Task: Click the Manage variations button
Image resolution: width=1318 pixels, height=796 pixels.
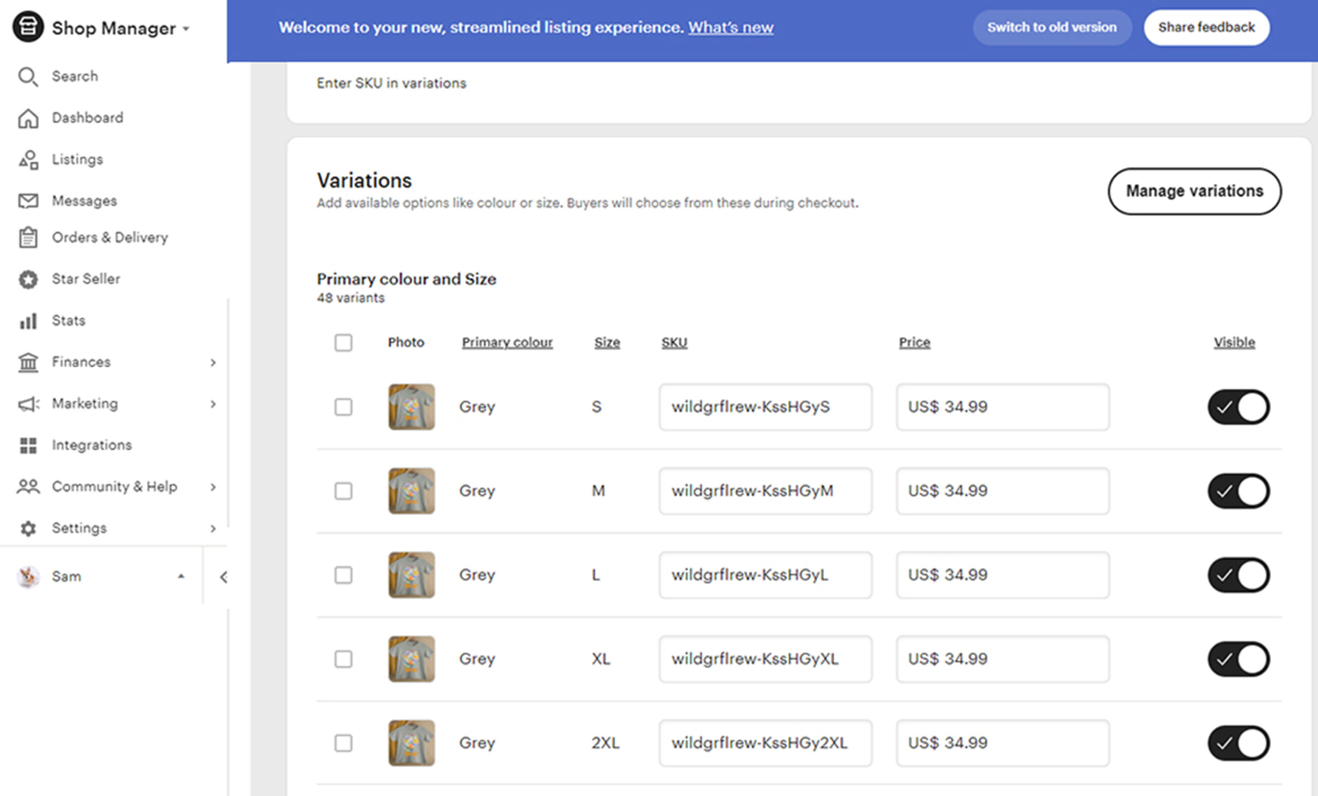Action: pos(1194,191)
